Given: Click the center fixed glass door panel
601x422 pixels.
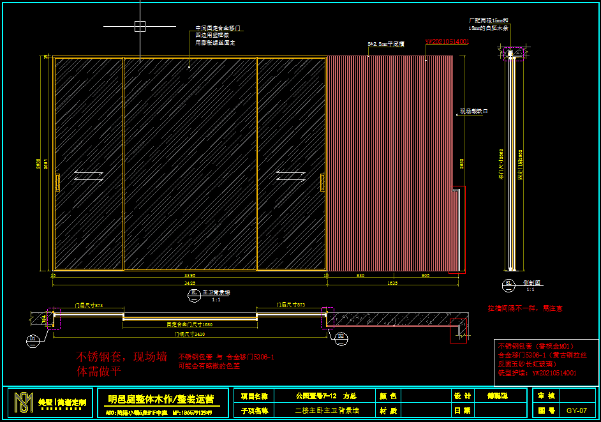Looking at the screenshot, I should point(189,163).
